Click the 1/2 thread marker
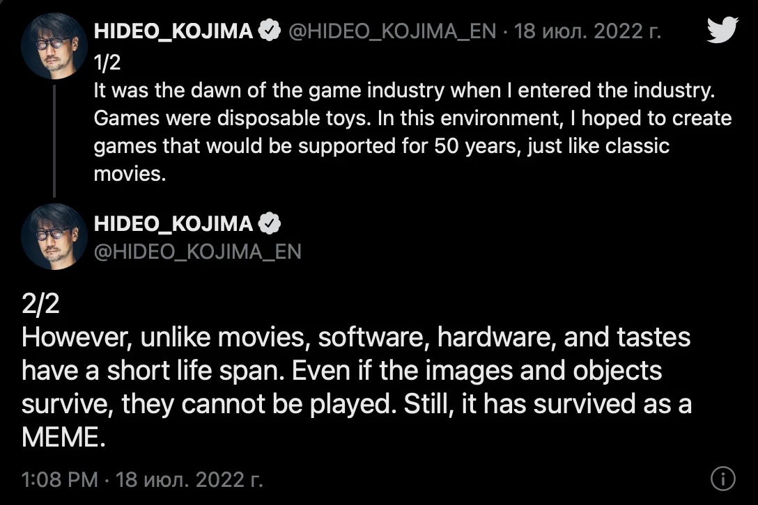The width and height of the screenshot is (758, 505). point(107,63)
